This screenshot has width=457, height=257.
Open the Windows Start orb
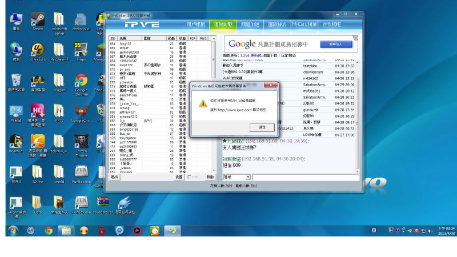(x=13, y=231)
